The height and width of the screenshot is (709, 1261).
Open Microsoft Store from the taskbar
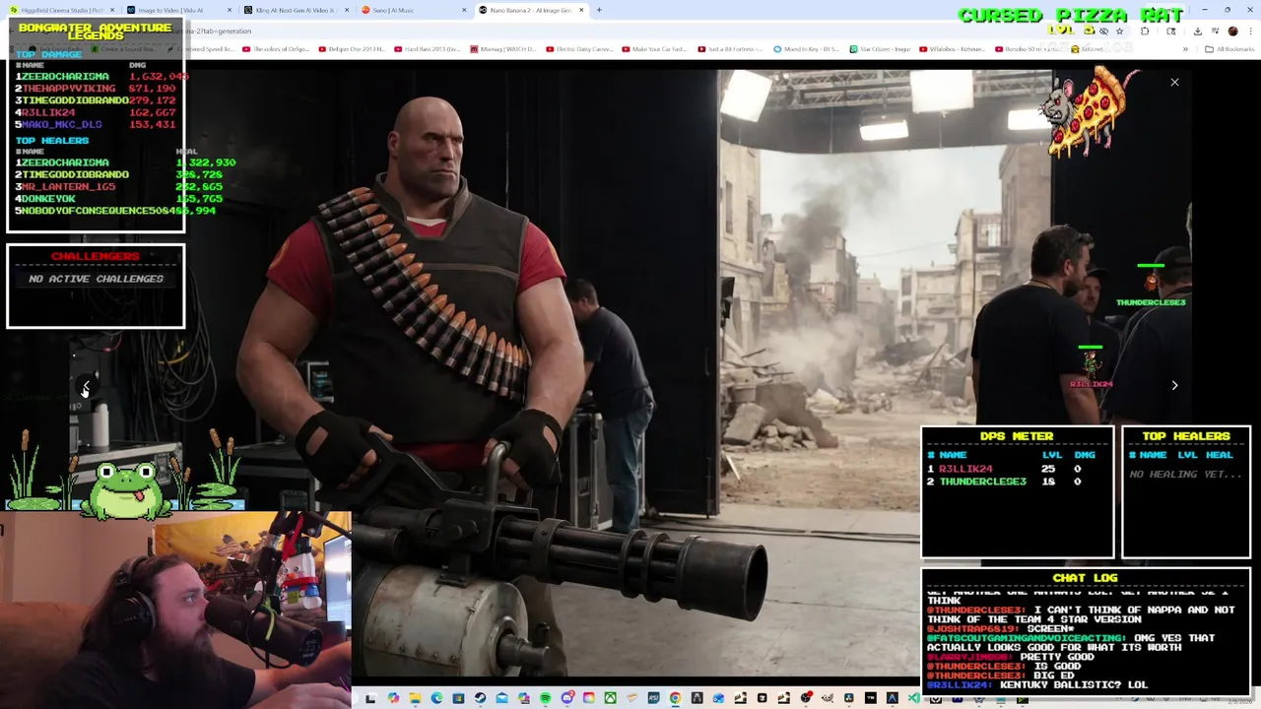coord(458,699)
